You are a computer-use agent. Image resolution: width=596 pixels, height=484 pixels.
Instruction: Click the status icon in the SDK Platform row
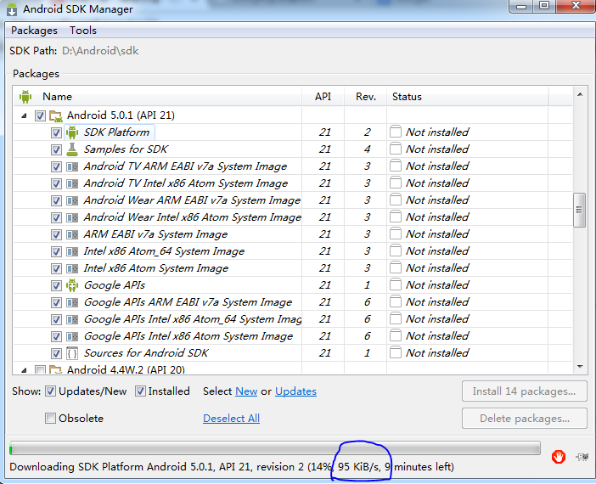[396, 132]
